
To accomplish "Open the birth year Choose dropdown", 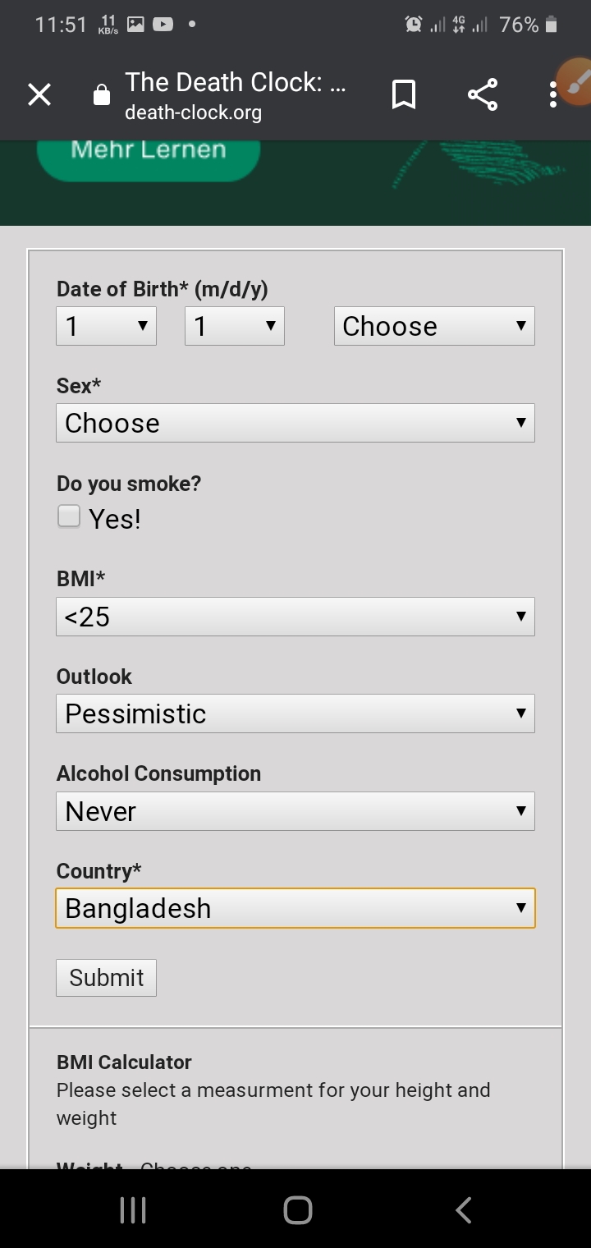I will pos(434,326).
